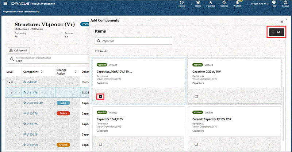Select the Capacitor 0.22uf, 10V title

[207, 72]
